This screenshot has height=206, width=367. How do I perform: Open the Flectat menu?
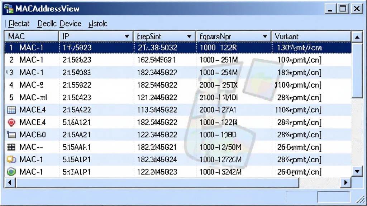tap(19, 24)
